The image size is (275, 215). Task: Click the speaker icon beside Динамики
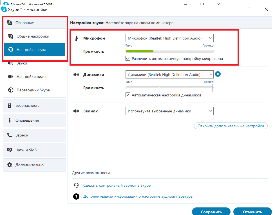coord(76,75)
